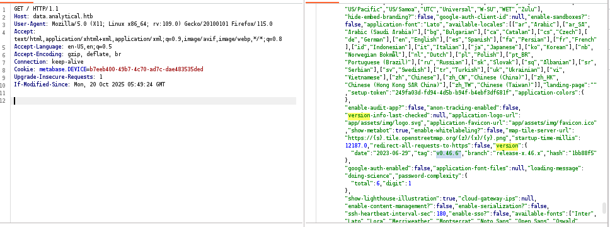This screenshot has width=610, height=227.
Task: Click the 'GET / HTTP/1.1' request line
Action: [37, 8]
